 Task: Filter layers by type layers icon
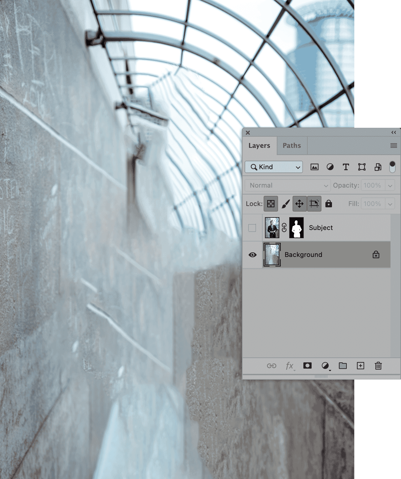coord(346,167)
